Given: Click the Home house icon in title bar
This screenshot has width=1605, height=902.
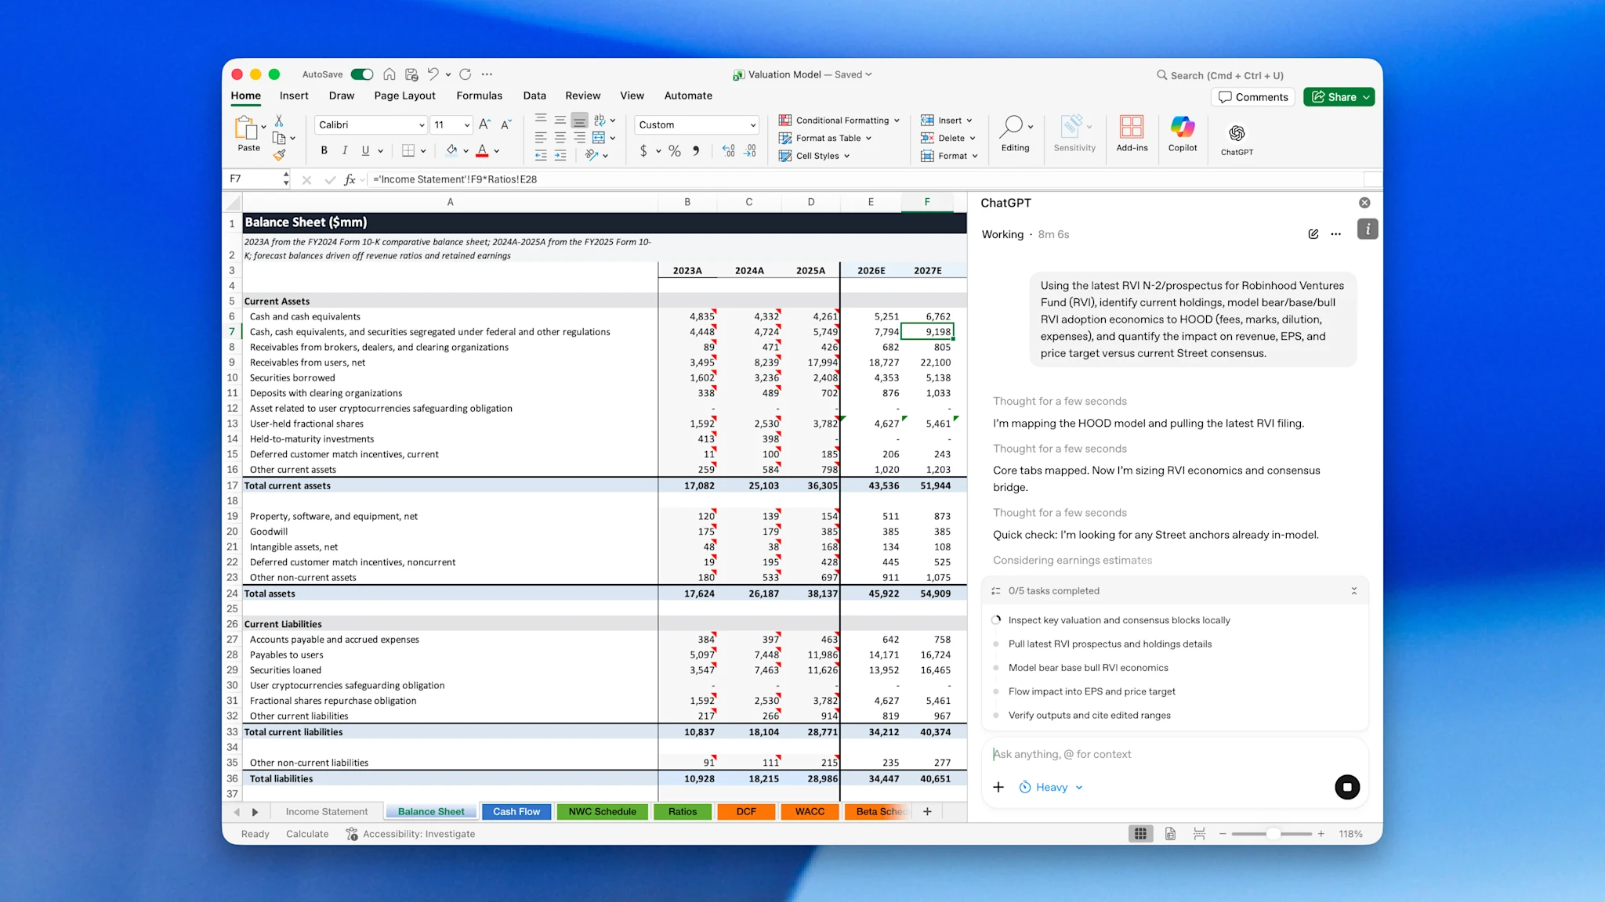Looking at the screenshot, I should 389,74.
